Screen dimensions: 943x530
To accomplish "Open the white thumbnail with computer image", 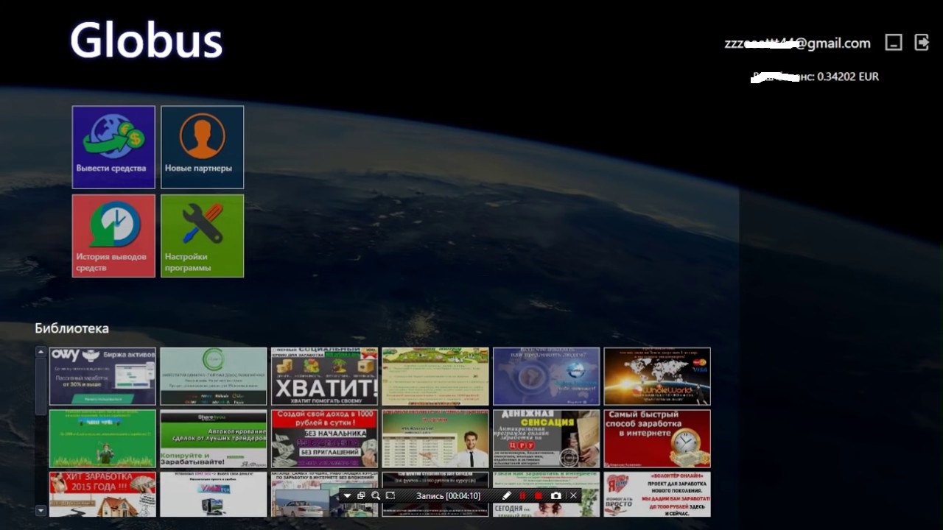I will click(x=214, y=494).
